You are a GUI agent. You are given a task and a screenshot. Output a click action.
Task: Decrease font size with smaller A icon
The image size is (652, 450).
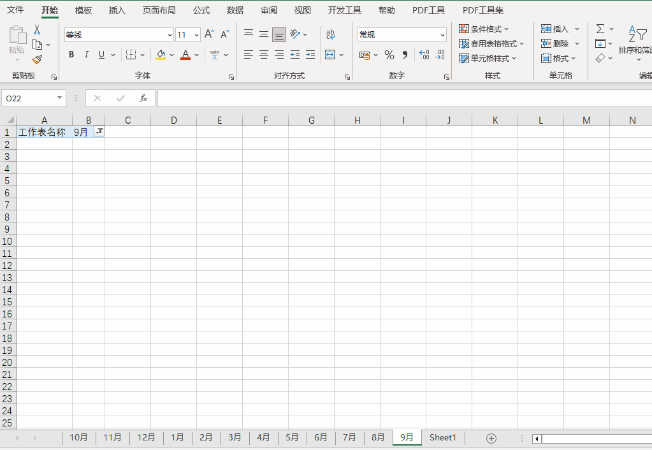click(x=224, y=34)
